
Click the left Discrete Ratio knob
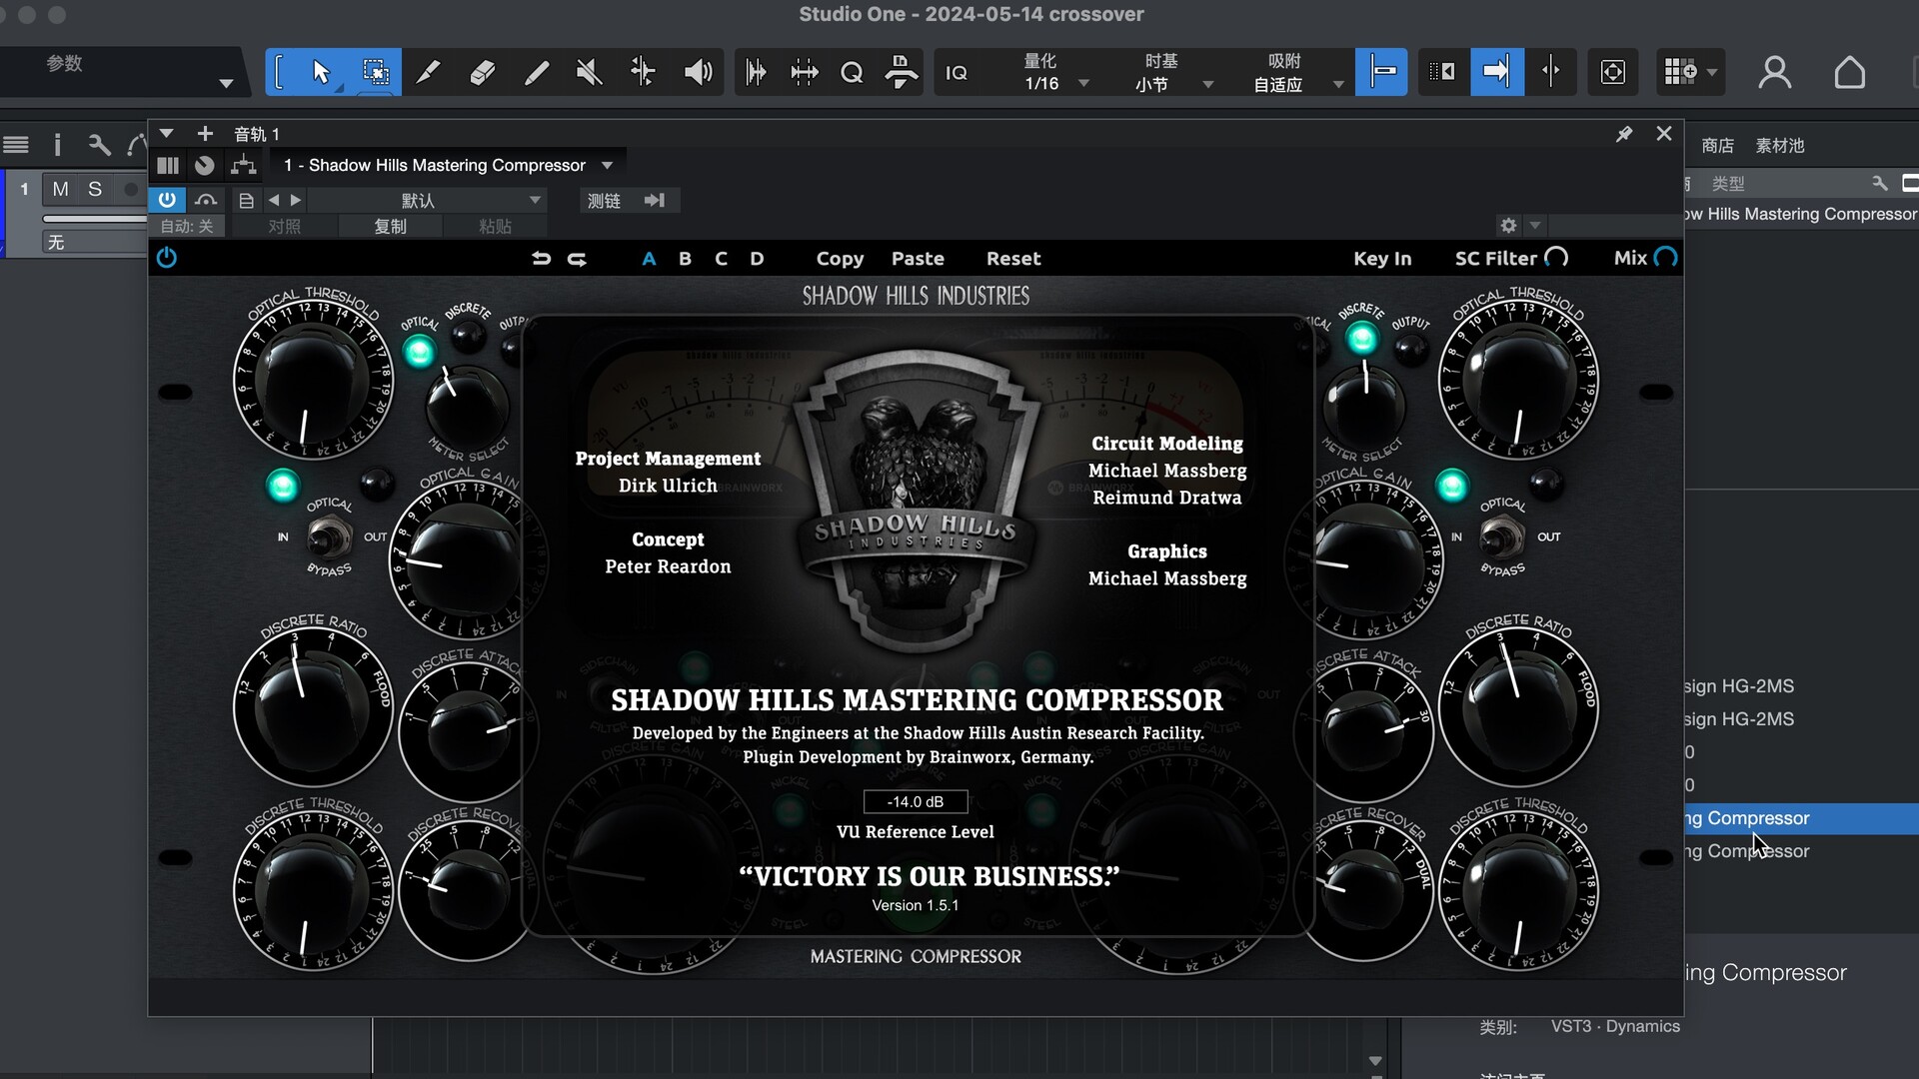click(x=312, y=707)
